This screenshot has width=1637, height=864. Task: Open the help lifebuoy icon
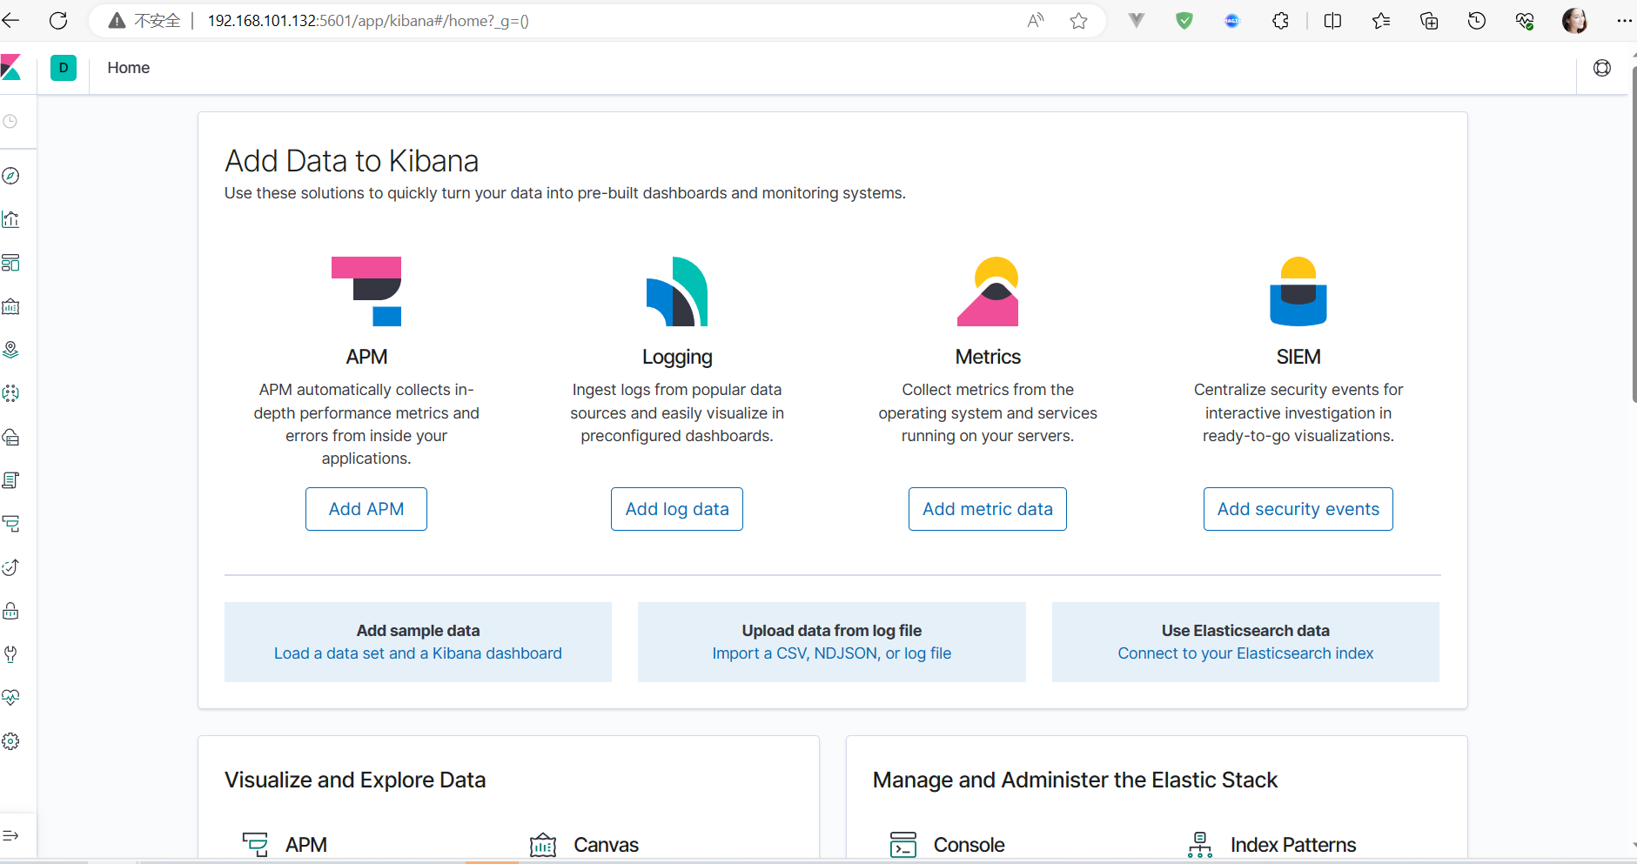pos(1602,68)
